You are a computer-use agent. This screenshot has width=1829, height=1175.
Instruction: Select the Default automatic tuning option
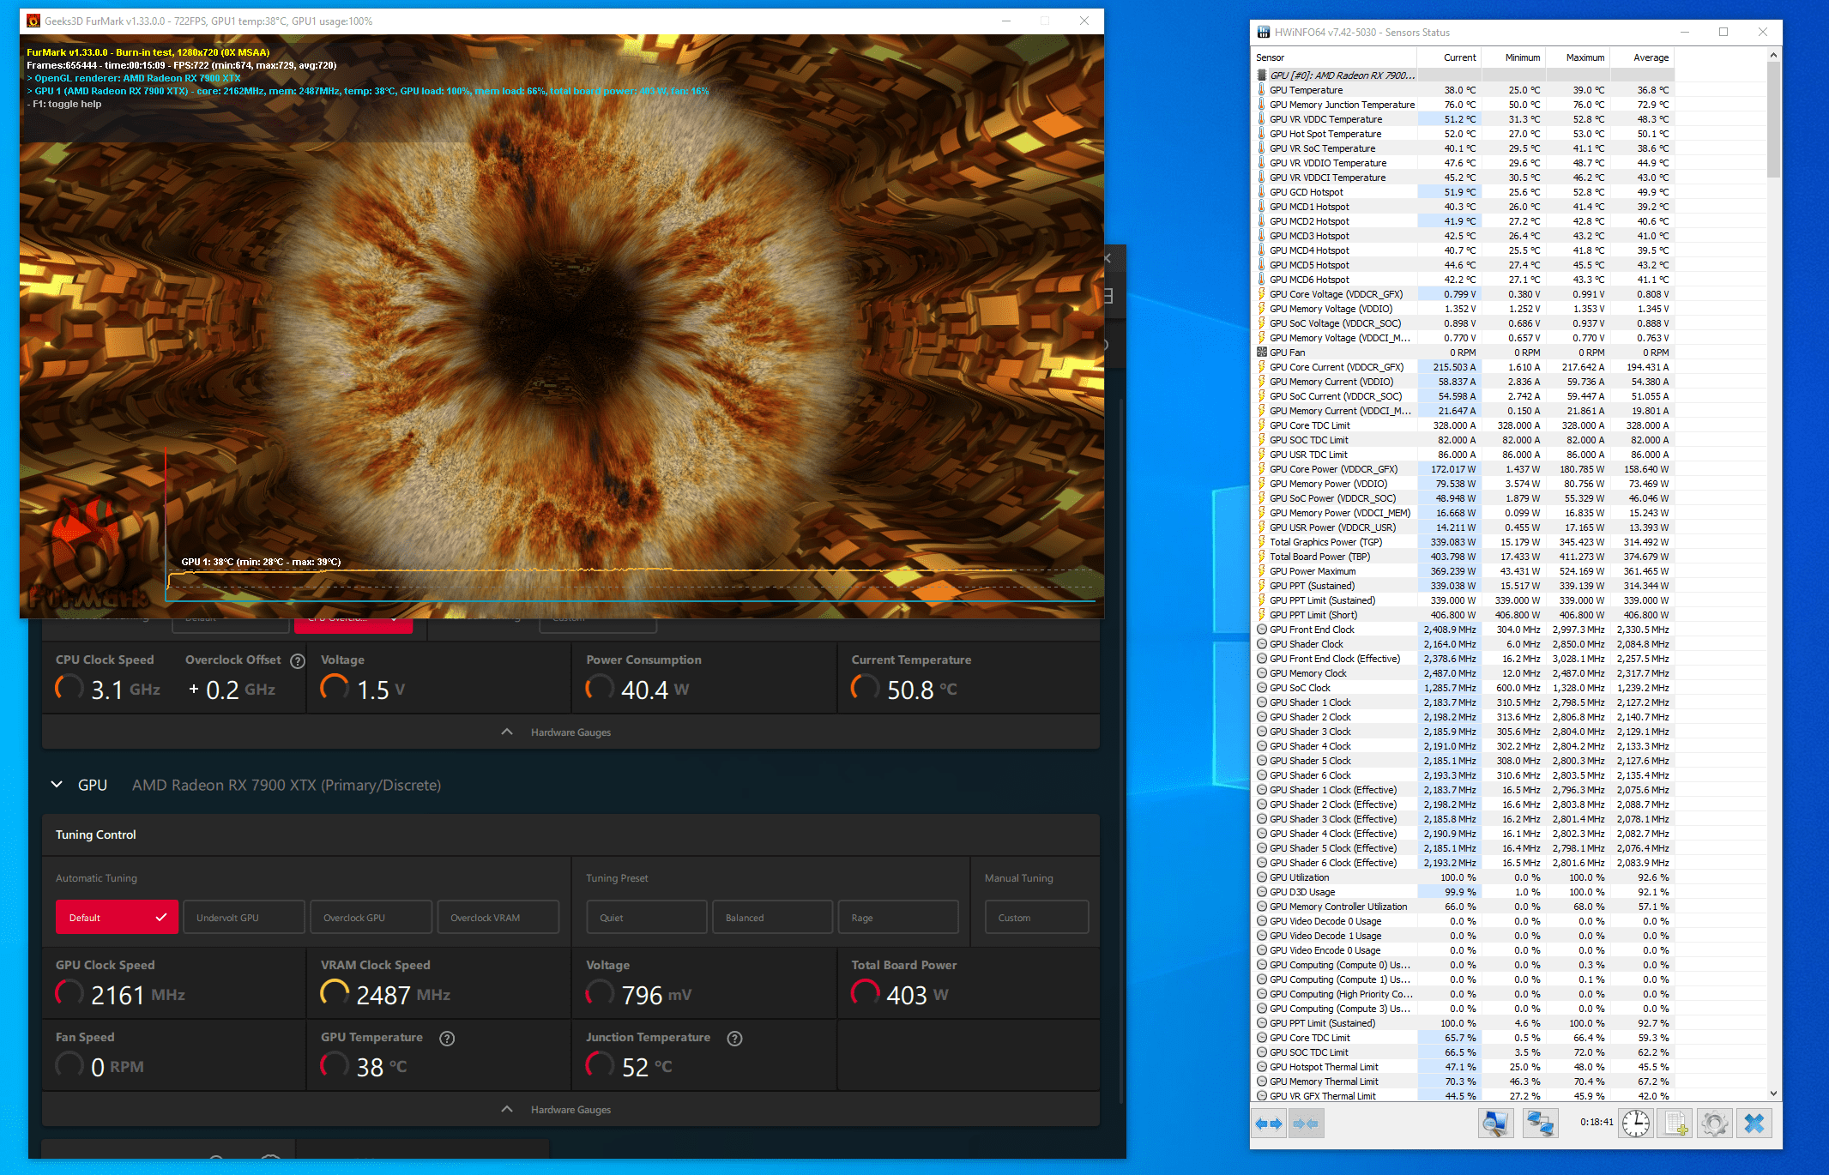(117, 918)
